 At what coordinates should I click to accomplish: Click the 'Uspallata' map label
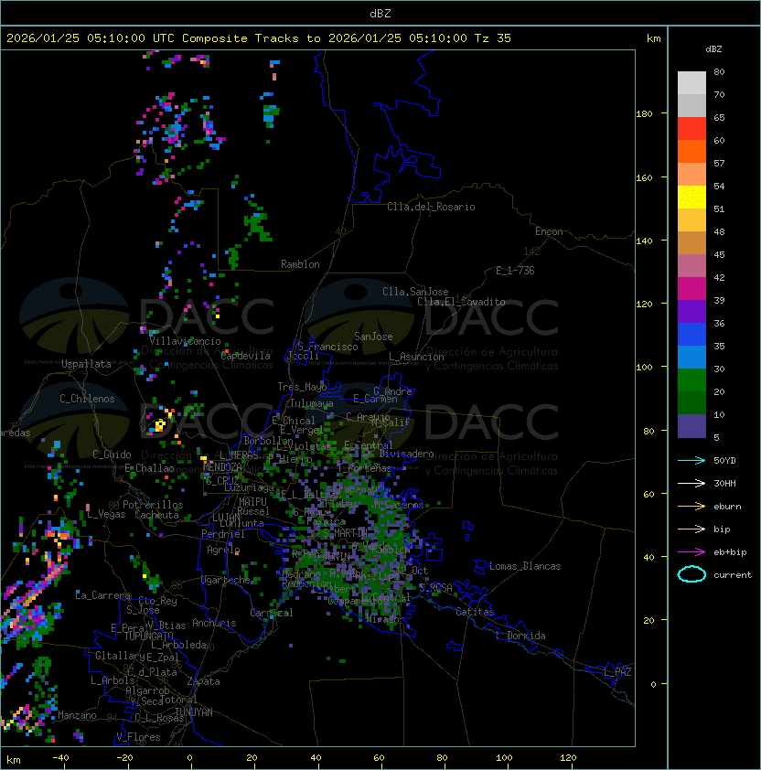(87, 364)
